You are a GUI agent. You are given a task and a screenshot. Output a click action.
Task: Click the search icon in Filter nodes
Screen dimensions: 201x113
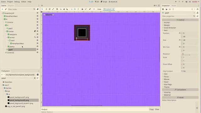point(34,9)
